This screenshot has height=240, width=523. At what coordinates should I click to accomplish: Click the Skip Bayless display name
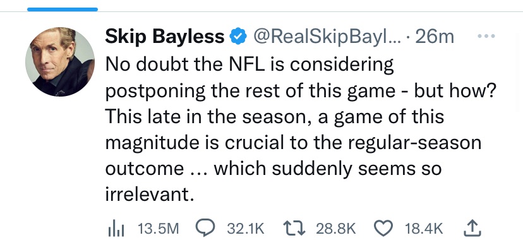point(165,36)
